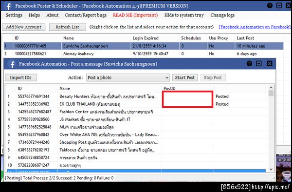
Task: Minimize the Post a message window
Action: point(259,63)
